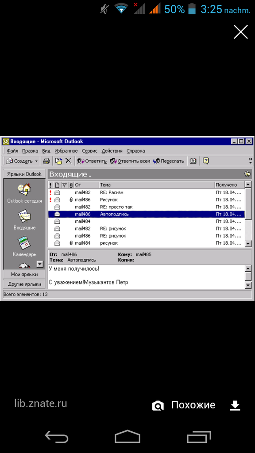Open the Файл menu

tap(12, 151)
